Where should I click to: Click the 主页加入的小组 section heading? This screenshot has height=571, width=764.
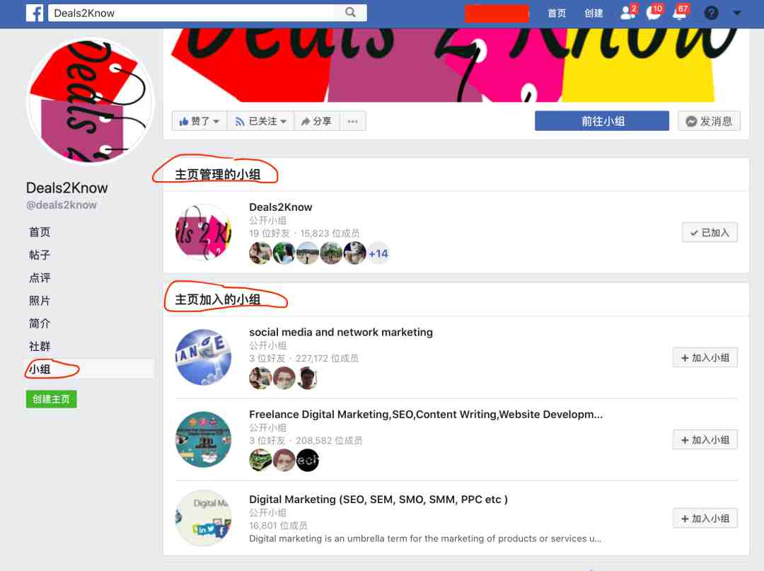point(217,299)
